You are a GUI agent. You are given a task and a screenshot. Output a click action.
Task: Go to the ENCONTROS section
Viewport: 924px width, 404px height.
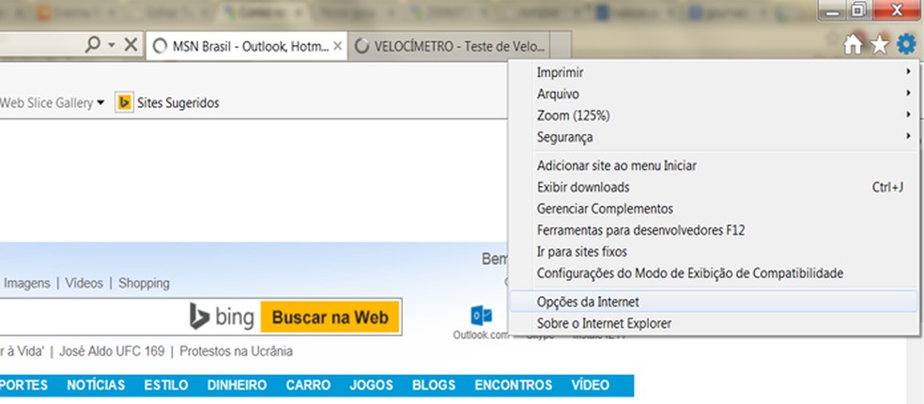(x=514, y=385)
